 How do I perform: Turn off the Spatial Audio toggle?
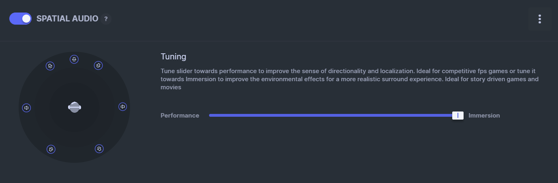20,19
